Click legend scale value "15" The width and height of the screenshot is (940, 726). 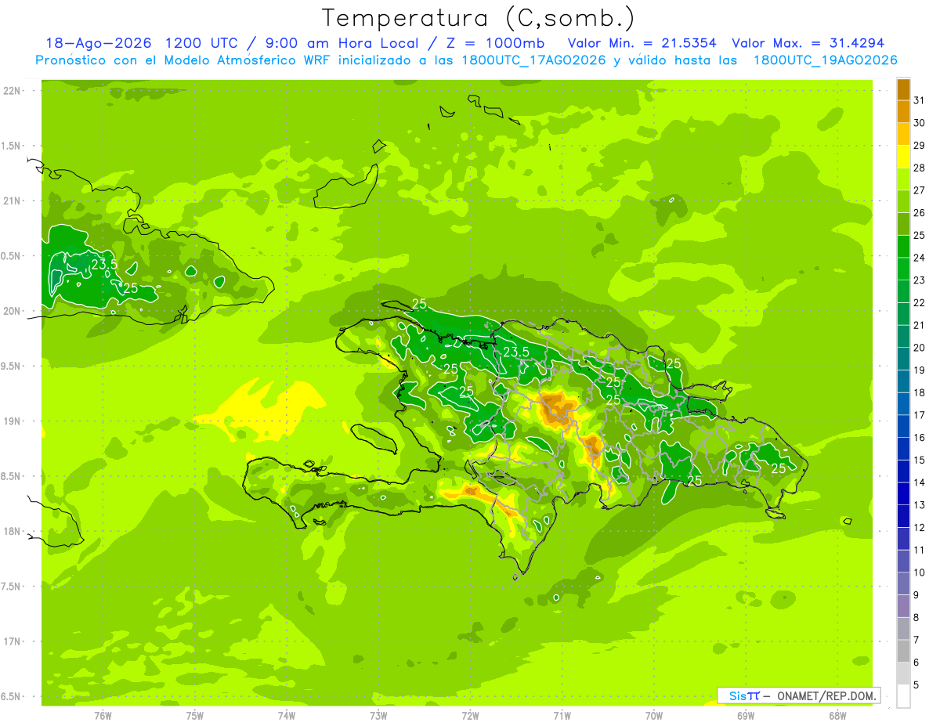(x=920, y=461)
